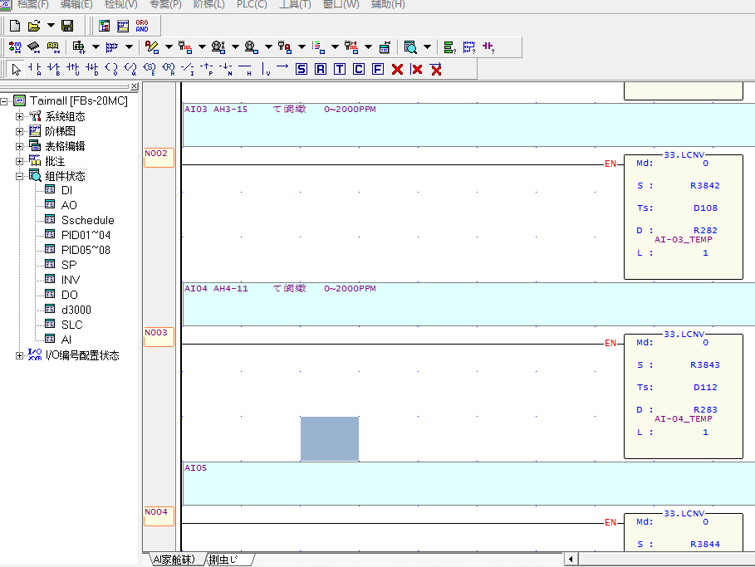Image resolution: width=755 pixels, height=567 pixels.
Task: Select the Sschedule status page
Action: (87, 220)
